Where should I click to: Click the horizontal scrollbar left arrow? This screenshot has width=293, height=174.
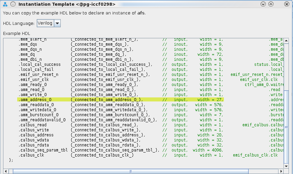tap(6, 171)
